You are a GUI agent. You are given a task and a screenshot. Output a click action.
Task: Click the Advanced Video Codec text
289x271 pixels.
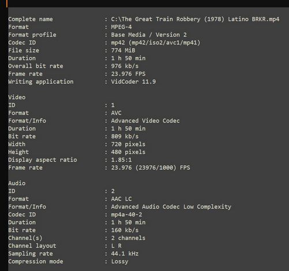click(145, 121)
